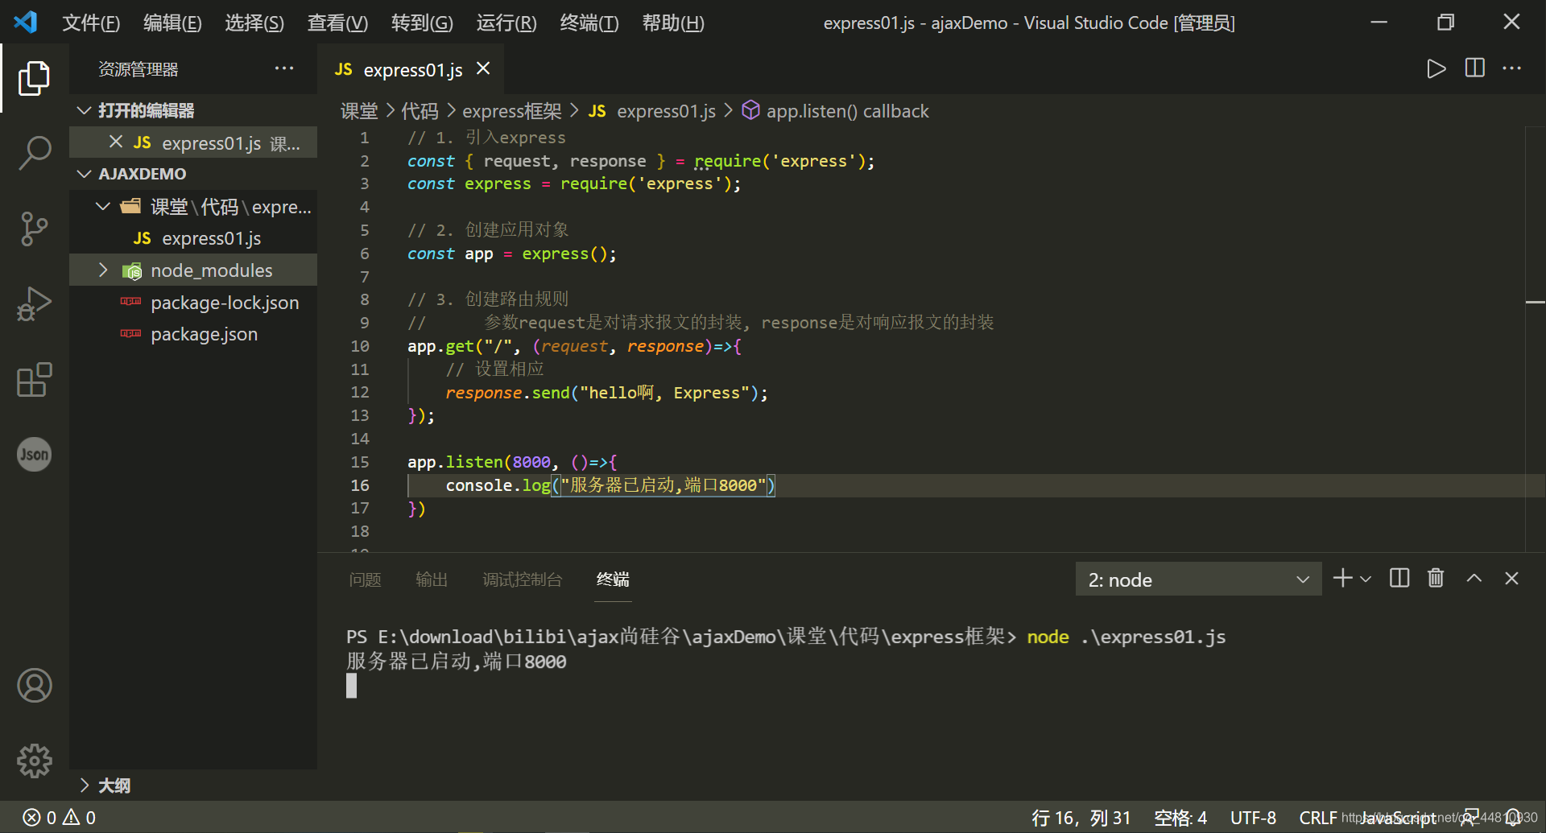
Task: Collapse the 打开的编辑器 section
Action: (x=84, y=110)
